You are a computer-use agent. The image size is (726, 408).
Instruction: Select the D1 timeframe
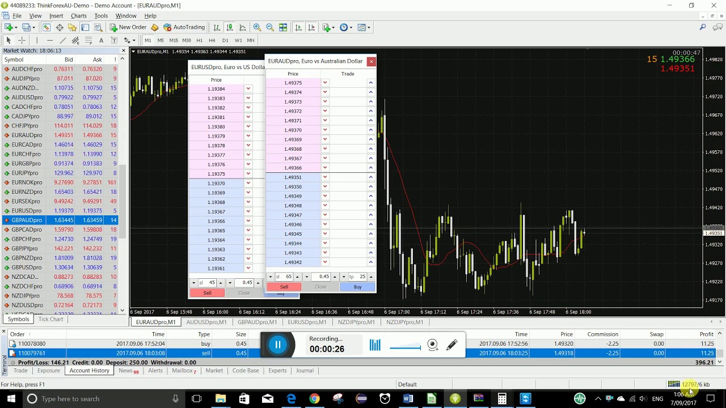[225, 40]
